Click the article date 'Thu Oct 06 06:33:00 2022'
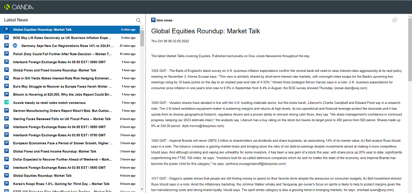 (170, 41)
